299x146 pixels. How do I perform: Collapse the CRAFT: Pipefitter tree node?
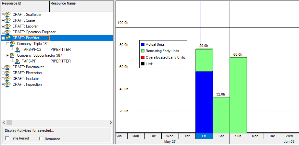pyautogui.click(x=3, y=38)
